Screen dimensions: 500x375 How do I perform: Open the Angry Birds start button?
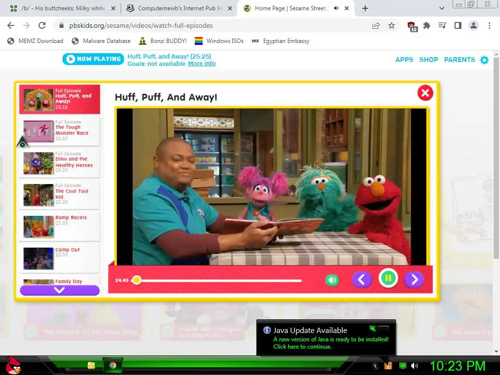tap(13, 365)
